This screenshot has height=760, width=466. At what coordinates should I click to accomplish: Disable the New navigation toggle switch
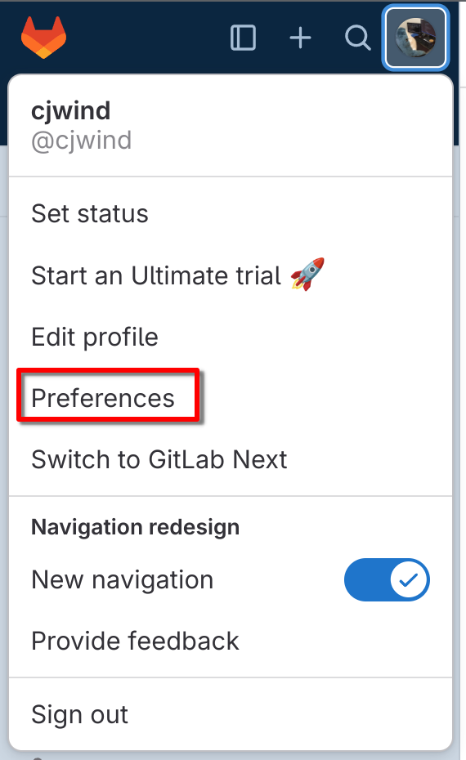coord(387,579)
